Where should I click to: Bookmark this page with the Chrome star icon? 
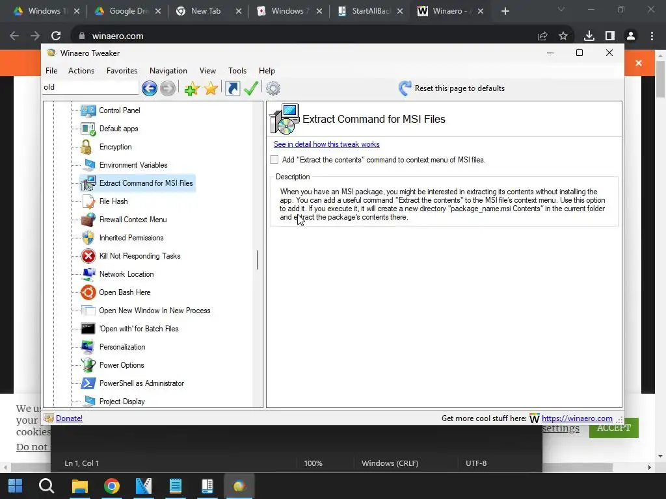(563, 36)
